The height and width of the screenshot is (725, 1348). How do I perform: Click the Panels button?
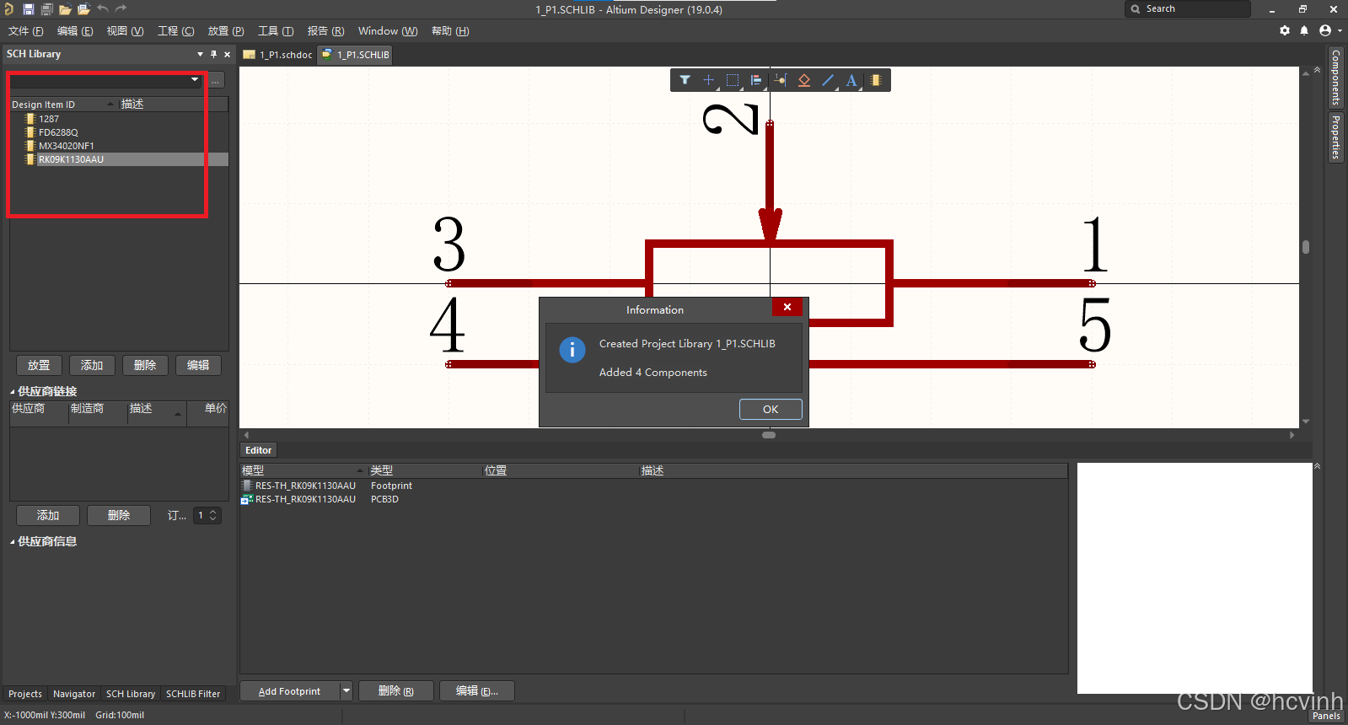point(1326,716)
